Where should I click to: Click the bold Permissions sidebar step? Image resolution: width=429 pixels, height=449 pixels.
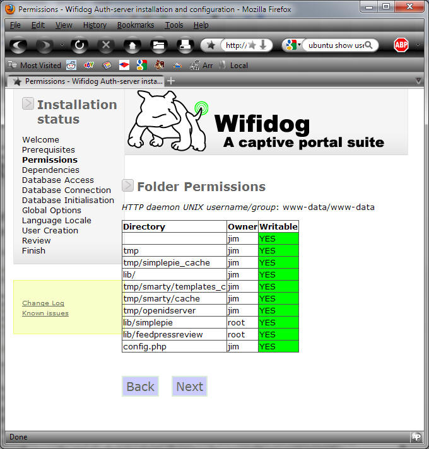tap(50, 160)
